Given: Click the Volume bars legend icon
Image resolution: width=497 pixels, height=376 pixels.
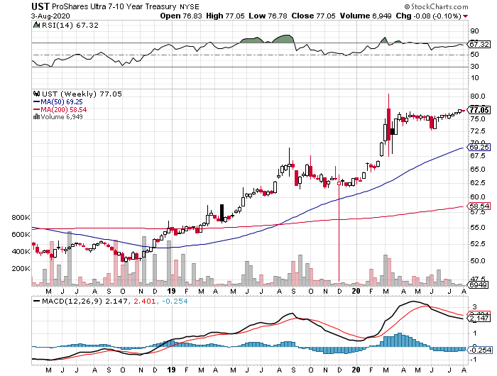Looking at the screenshot, I should [x=36, y=117].
